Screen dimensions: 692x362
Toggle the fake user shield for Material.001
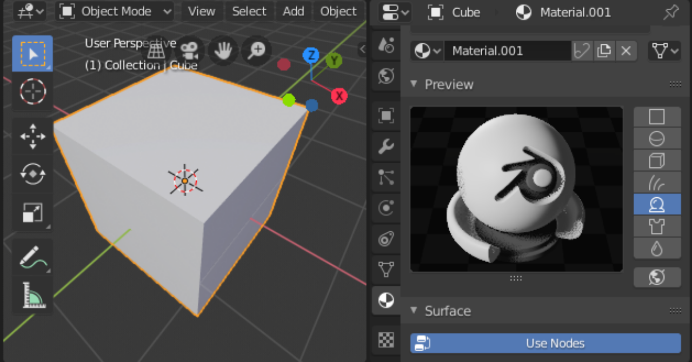pyautogui.click(x=582, y=51)
